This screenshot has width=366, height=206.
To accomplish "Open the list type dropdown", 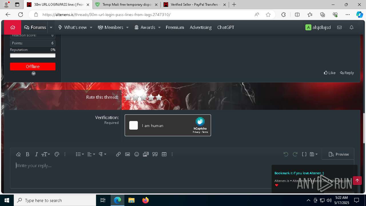I will [x=80, y=154].
